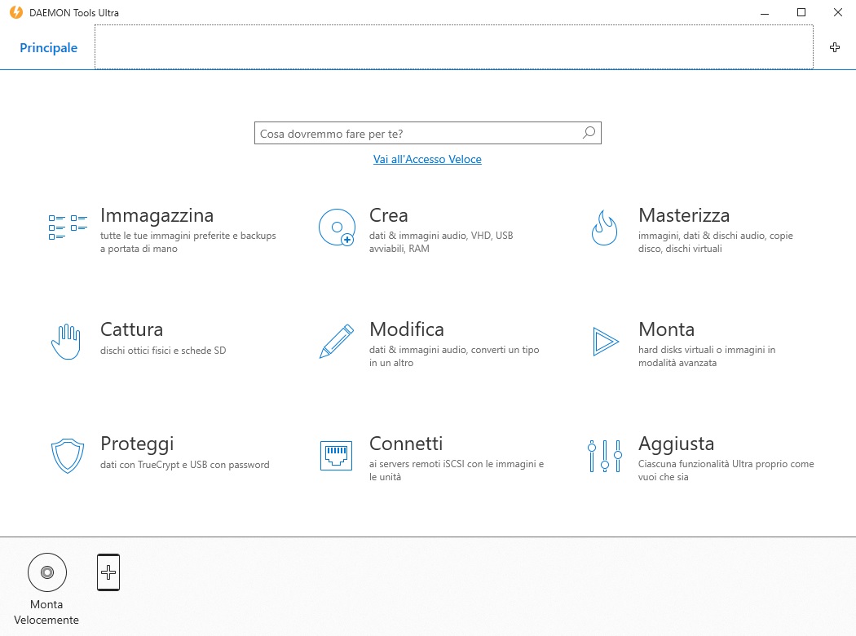Follow the Vai all'Accesso Veloce link
The width and height of the screenshot is (856, 636).
tap(427, 160)
